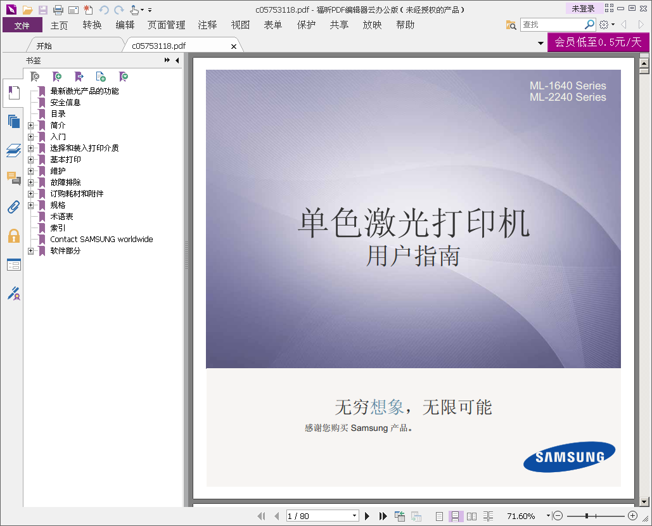Image resolution: width=652 pixels, height=526 pixels.
Task: Expand the 基本打印 bookmark node
Action: (31, 160)
